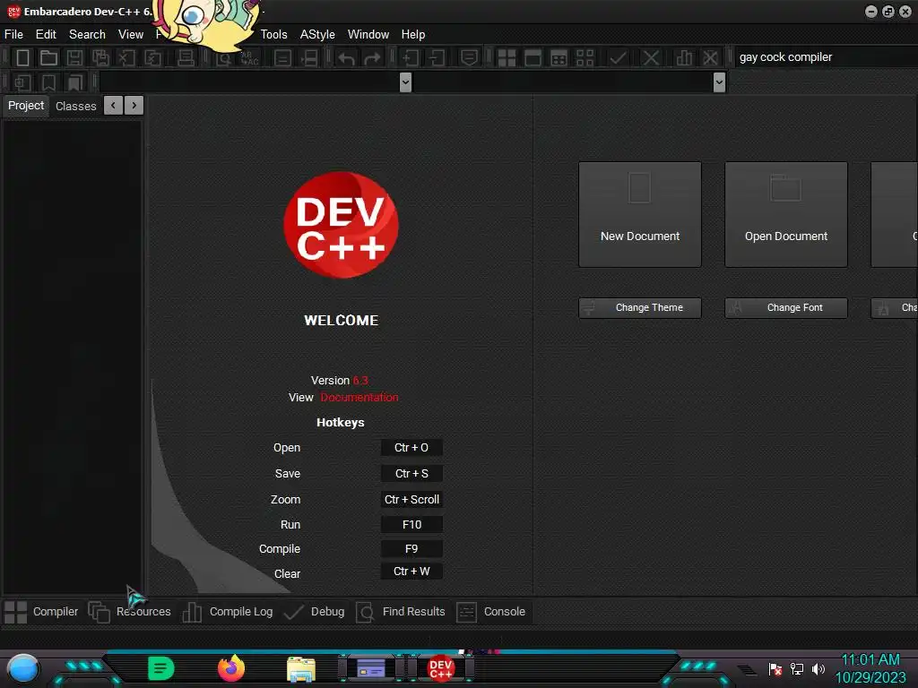Click the Change Font button
Image resolution: width=918 pixels, height=688 pixels.
click(x=786, y=308)
